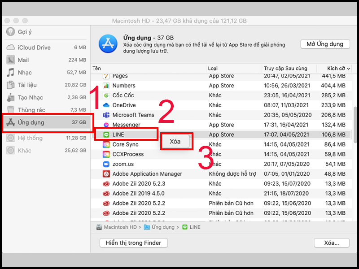
Task: Click the Xóa... button at bottom
Action: (331, 243)
